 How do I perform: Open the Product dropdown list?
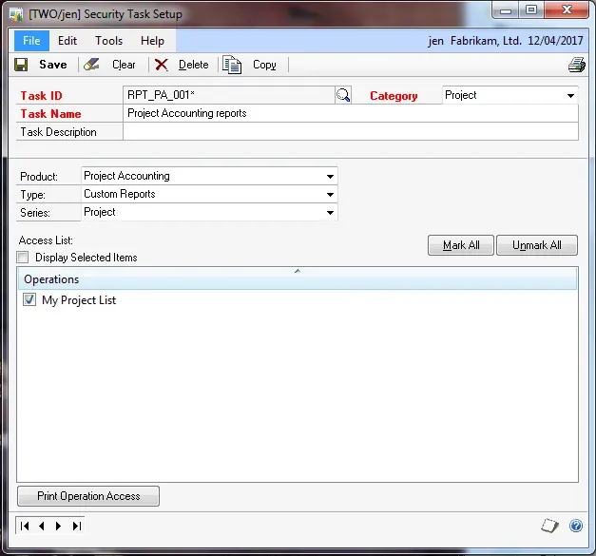[330, 177]
